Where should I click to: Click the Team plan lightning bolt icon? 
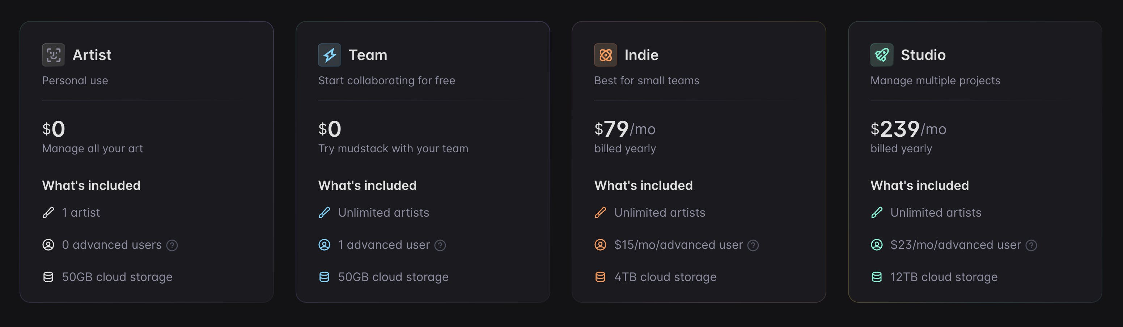click(x=329, y=55)
